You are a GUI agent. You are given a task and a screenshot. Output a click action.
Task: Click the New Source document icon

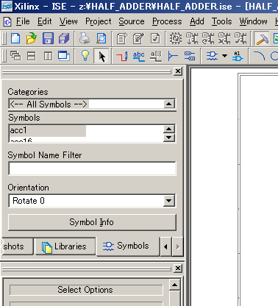coord(122,38)
